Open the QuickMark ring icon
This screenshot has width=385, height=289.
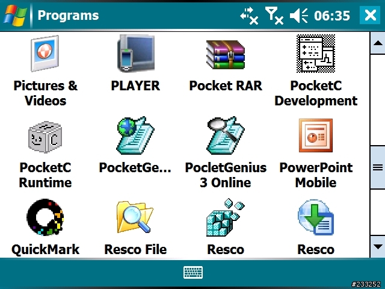[x=45, y=217]
